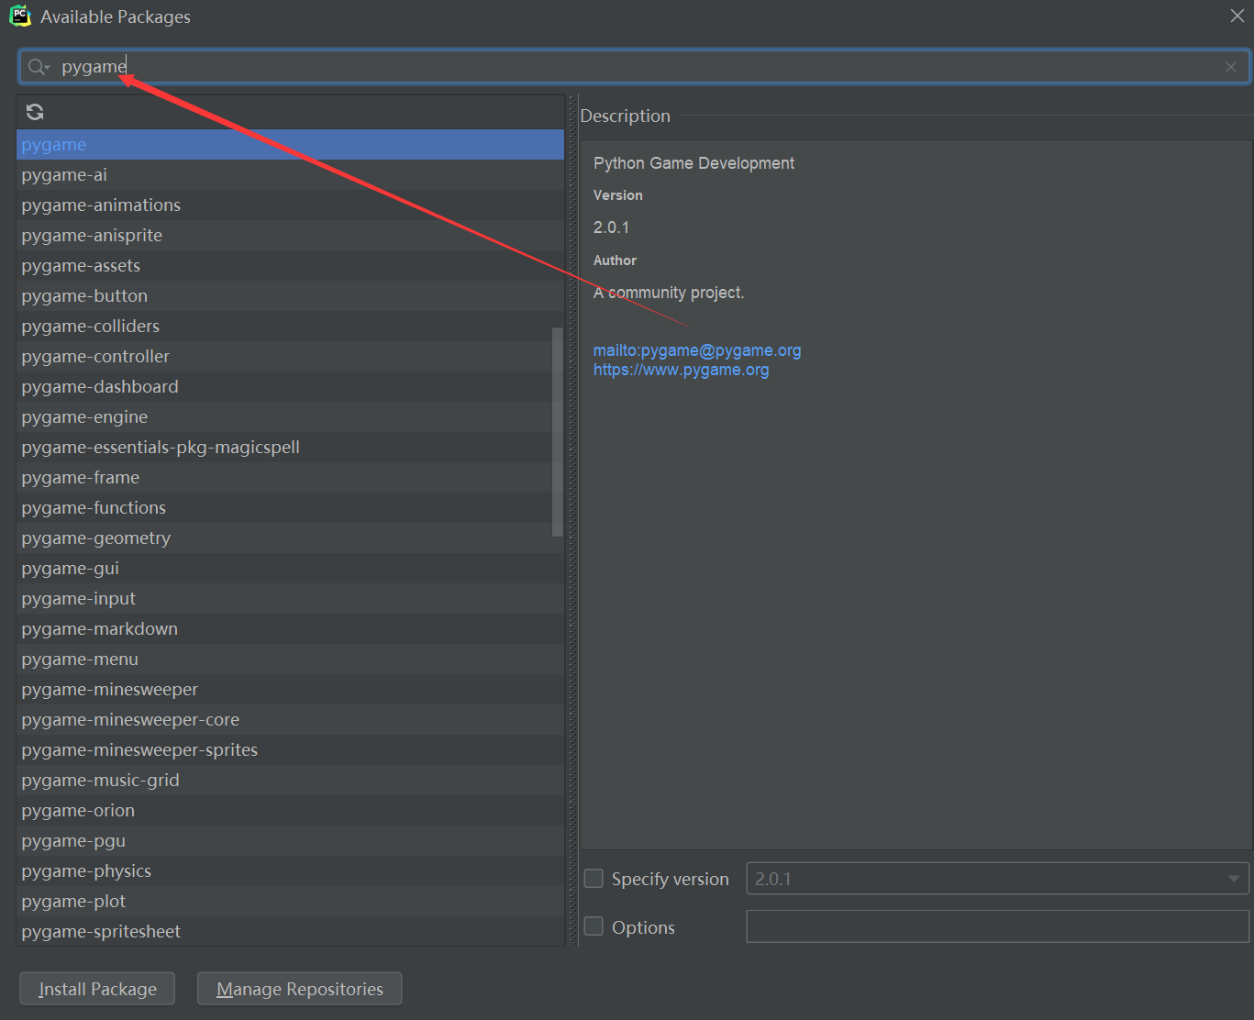Screen dimensions: 1254x1020
Task: Open the version 2.0.1 dropdown
Action: click(x=998, y=879)
